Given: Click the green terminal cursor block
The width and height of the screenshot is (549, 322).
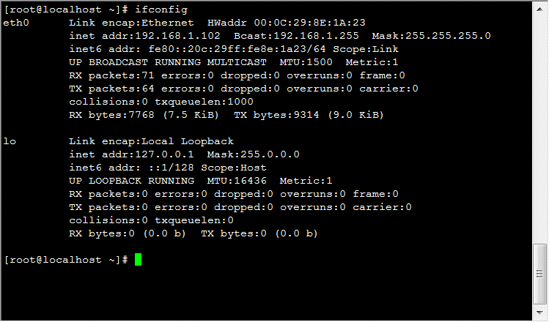Looking at the screenshot, I should pyautogui.click(x=138, y=260).
